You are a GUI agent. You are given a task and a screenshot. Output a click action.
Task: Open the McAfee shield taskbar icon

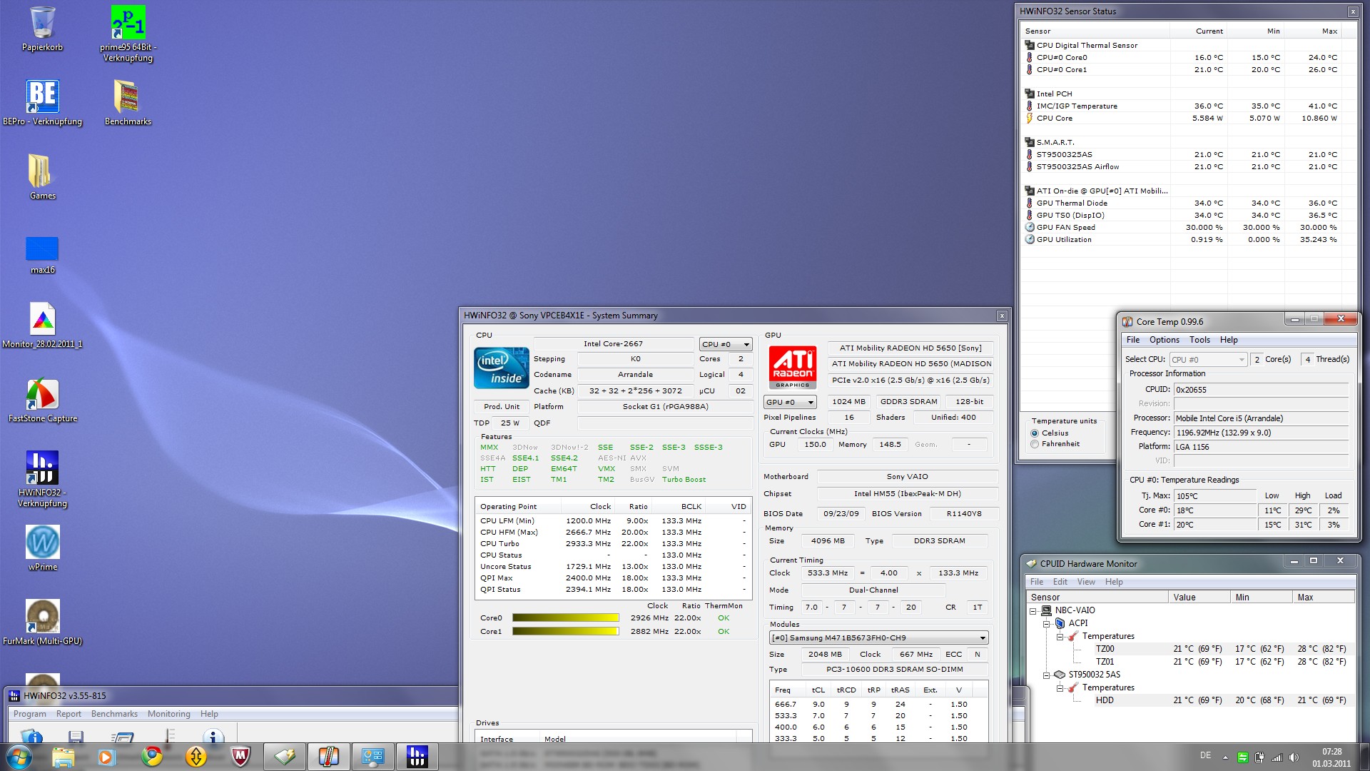tap(240, 757)
